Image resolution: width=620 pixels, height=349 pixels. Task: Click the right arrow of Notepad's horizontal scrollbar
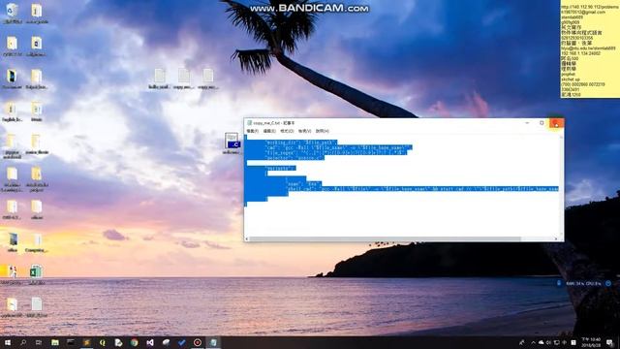coord(555,238)
